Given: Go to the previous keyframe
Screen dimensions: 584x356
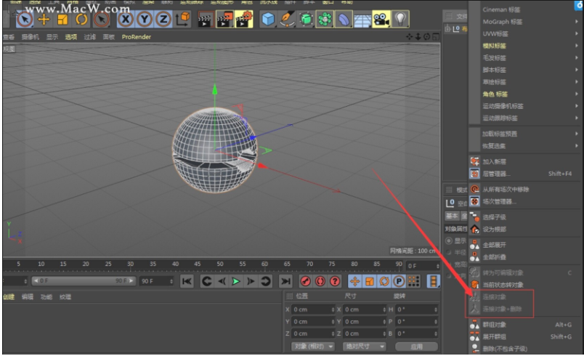Looking at the screenshot, I should click(x=207, y=281).
